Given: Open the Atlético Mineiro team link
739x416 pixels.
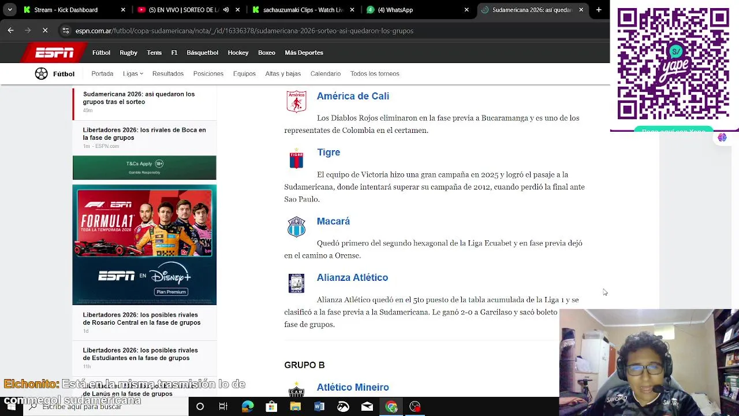Looking at the screenshot, I should 353,387.
